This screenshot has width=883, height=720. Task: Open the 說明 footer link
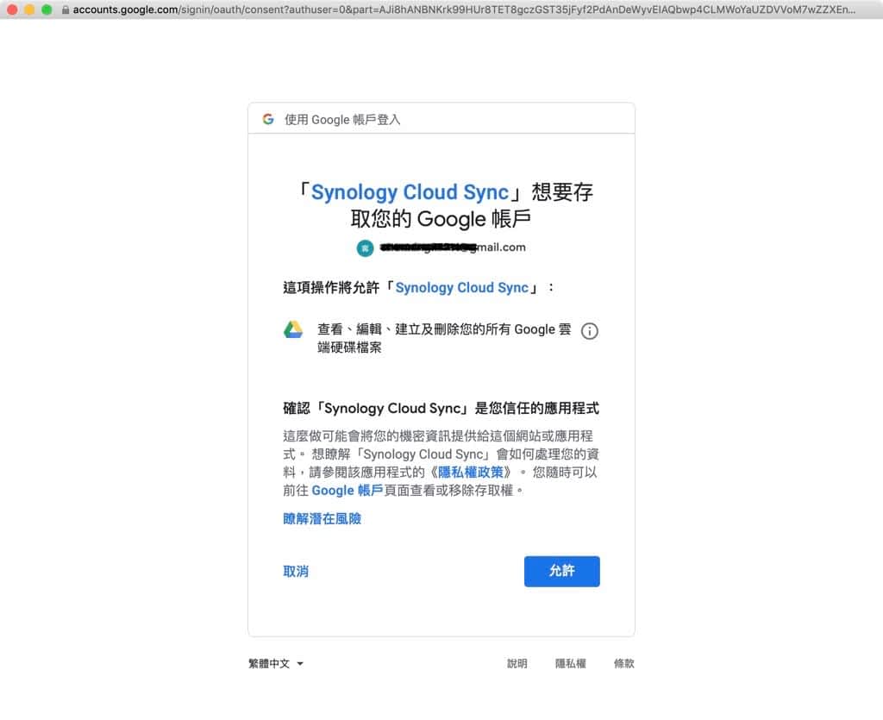(517, 663)
